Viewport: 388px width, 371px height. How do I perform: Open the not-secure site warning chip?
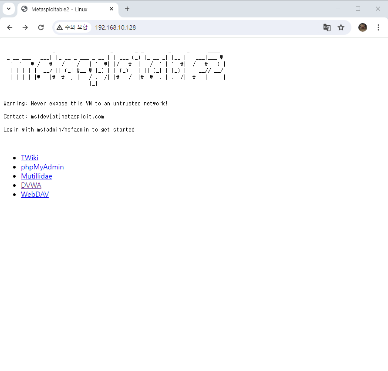pos(72,27)
